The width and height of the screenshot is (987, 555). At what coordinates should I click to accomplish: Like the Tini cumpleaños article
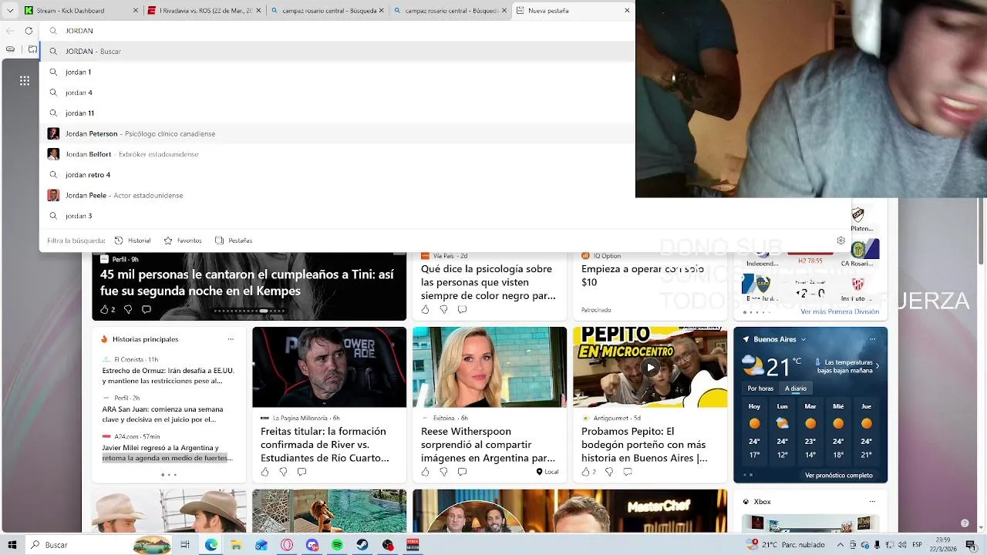105,309
